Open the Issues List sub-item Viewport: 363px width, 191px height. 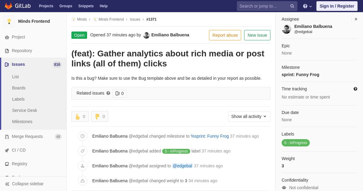click(x=15, y=77)
